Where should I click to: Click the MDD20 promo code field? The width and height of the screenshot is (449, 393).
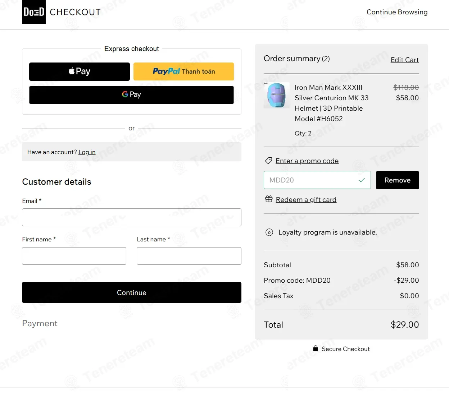click(x=317, y=180)
